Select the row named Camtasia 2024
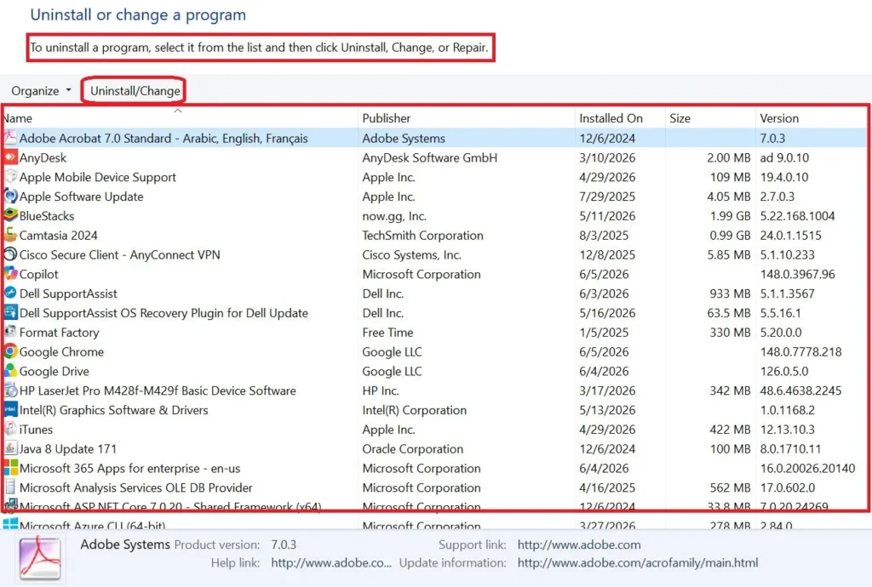 coord(435,236)
